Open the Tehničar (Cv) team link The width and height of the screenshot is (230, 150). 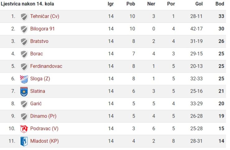pyautogui.click(x=45, y=16)
